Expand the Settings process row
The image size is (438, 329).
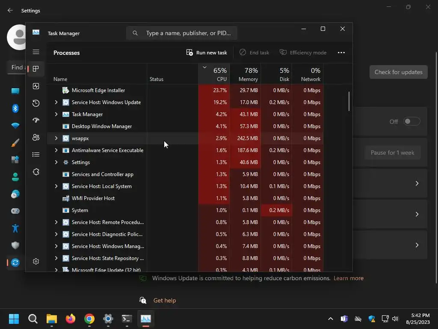click(56, 162)
